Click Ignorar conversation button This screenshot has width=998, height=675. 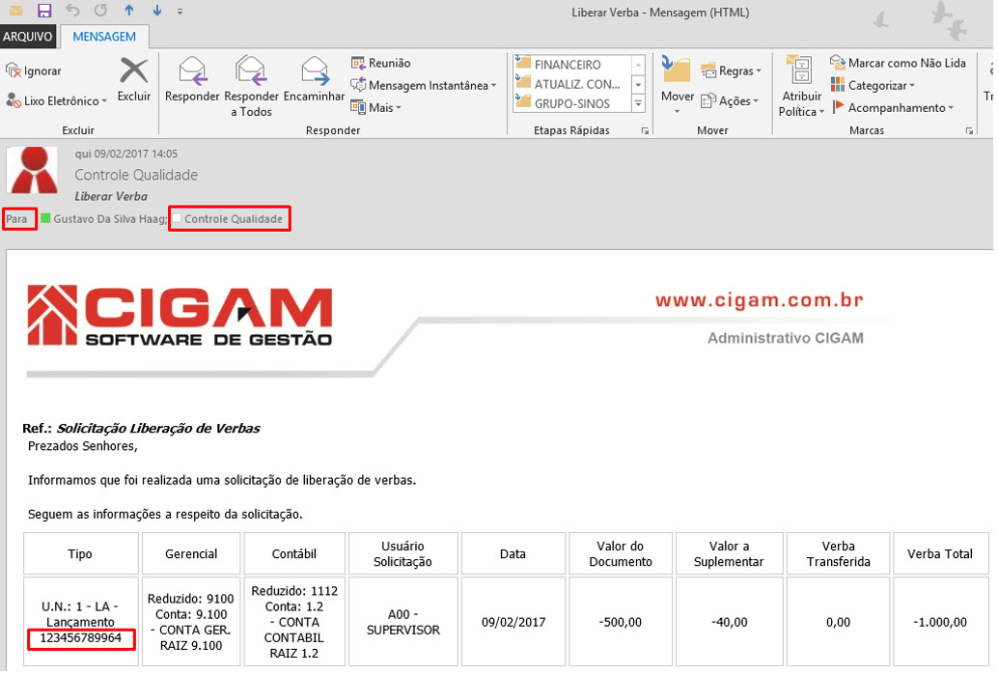coord(34,70)
